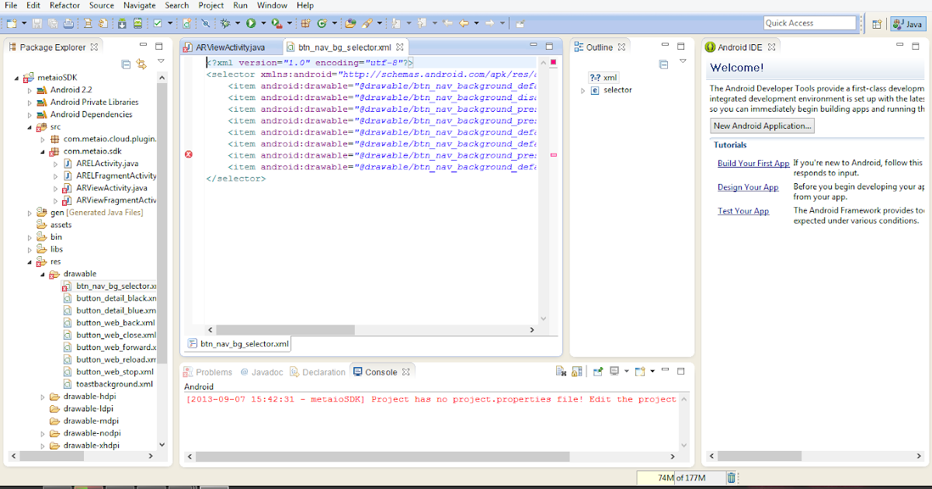Screen dimensions: 932x489
Task: Click the error marker in editor gutter
Action: point(188,154)
